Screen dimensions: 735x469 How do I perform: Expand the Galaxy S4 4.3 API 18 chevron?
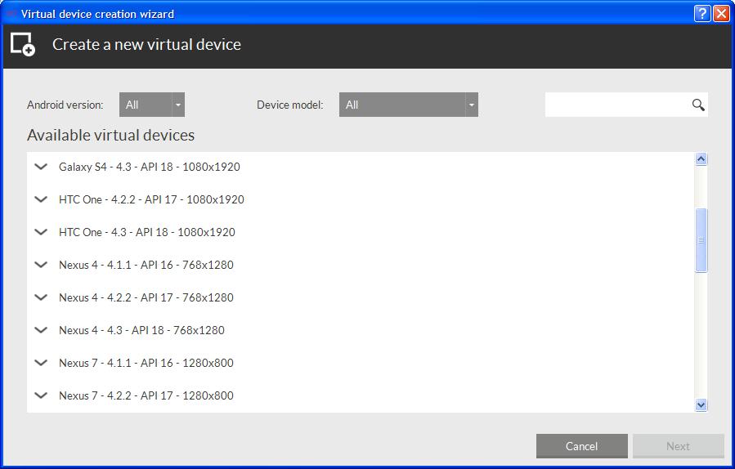[41, 167]
